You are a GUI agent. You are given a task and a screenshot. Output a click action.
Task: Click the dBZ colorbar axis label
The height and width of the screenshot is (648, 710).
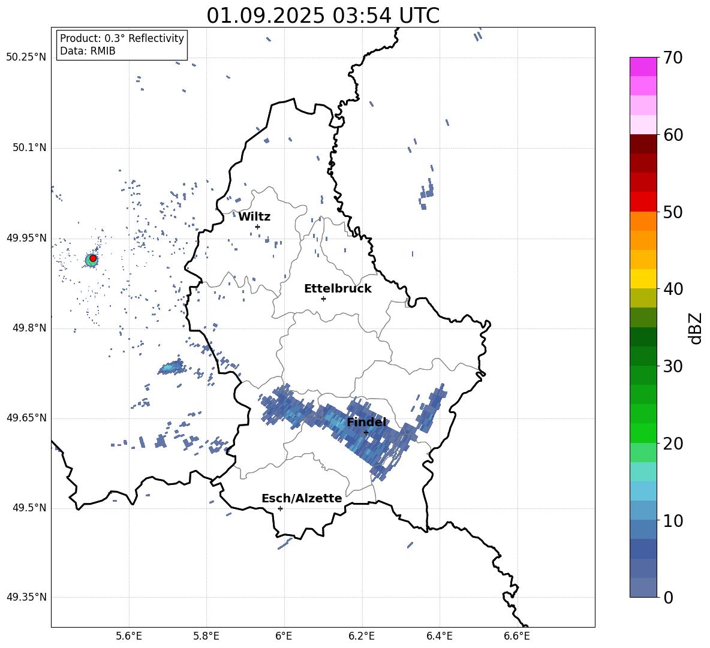point(695,328)
